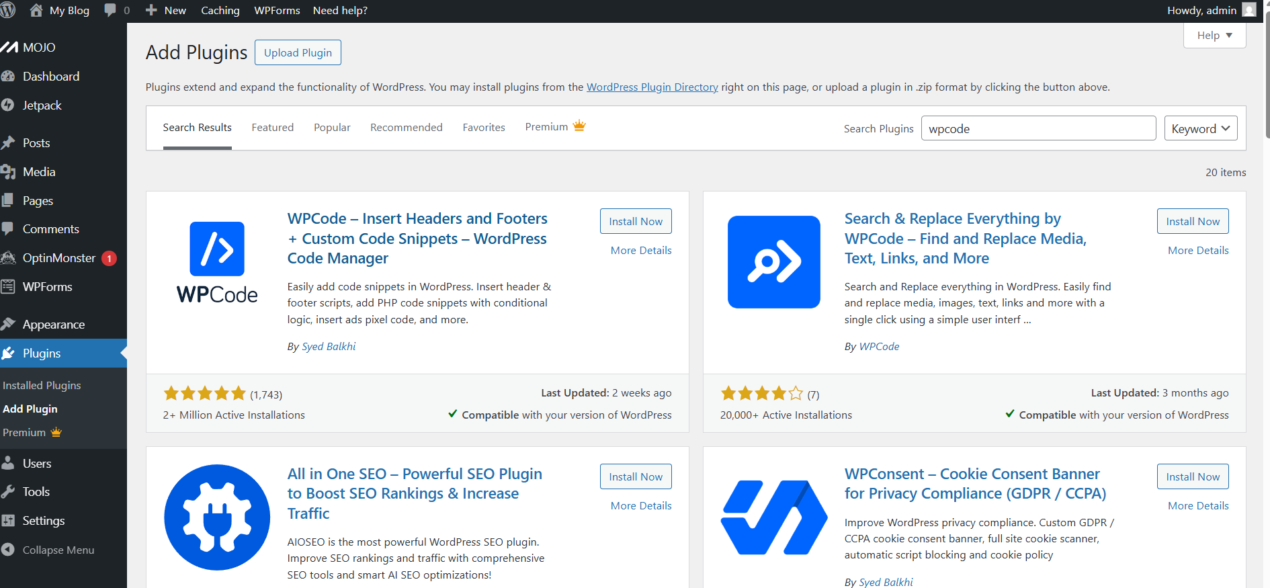Click the Dashboard gauge icon

point(8,76)
